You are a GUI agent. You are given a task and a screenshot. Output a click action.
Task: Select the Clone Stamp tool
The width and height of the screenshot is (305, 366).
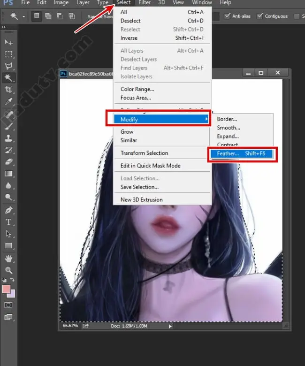pyautogui.click(x=8, y=138)
